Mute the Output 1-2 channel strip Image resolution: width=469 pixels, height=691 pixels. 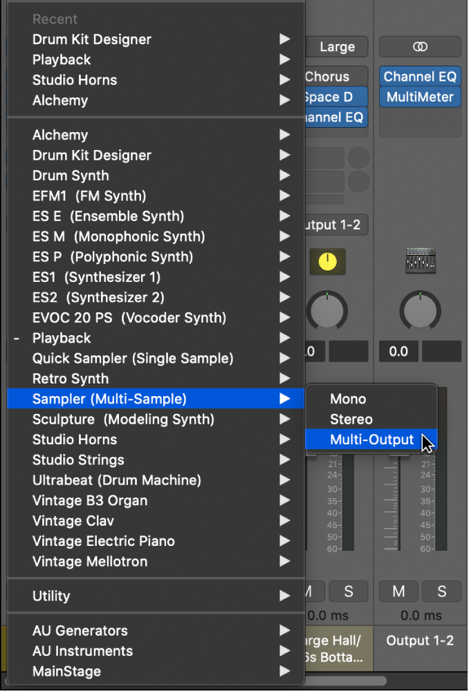coord(398,591)
